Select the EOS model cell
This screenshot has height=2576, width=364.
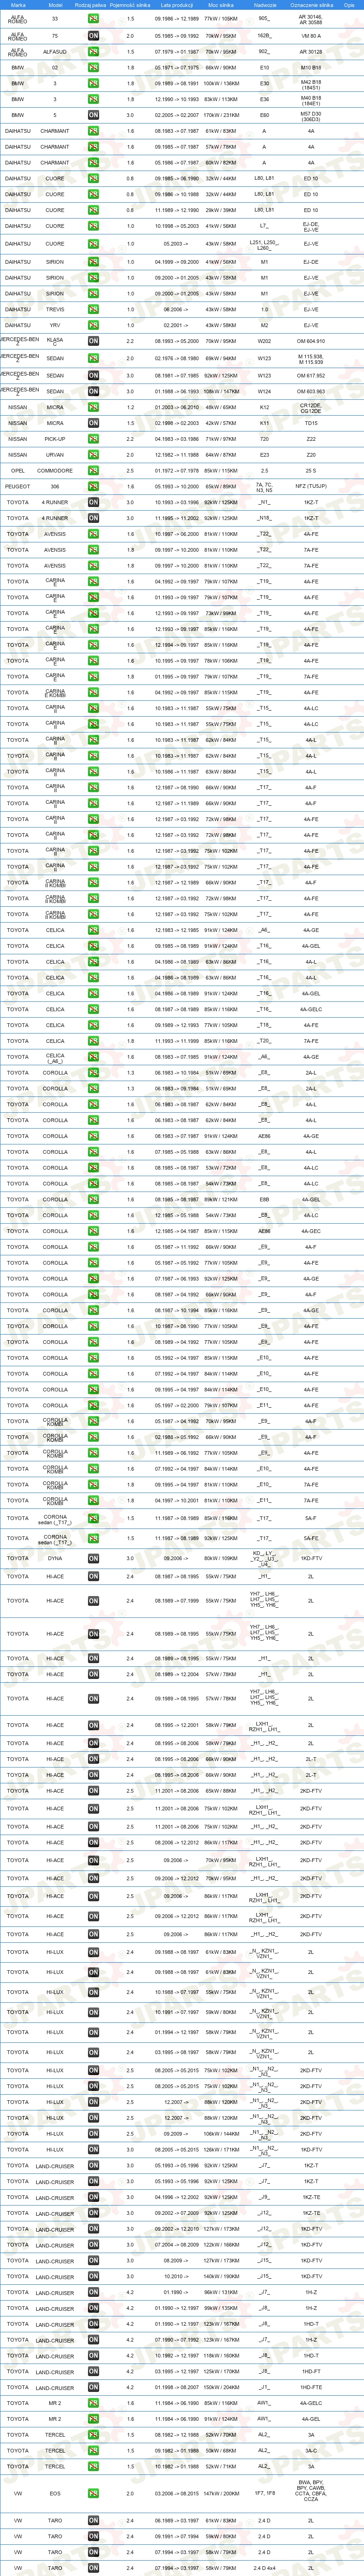[55, 2493]
